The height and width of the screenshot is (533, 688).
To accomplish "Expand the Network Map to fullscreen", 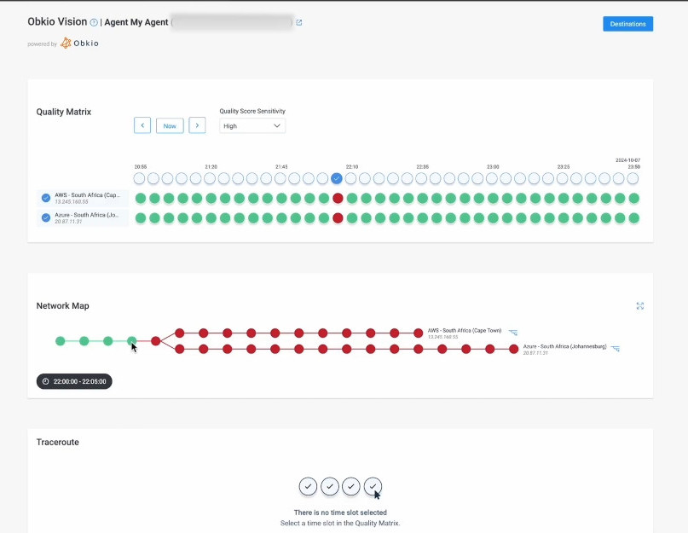I will click(640, 305).
